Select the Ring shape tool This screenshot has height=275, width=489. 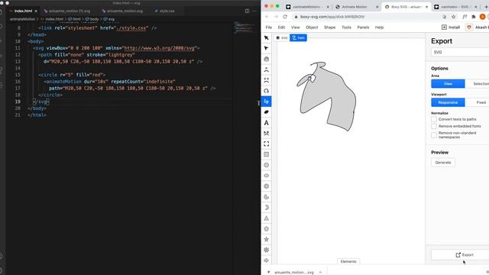pyautogui.click(x=267, y=186)
